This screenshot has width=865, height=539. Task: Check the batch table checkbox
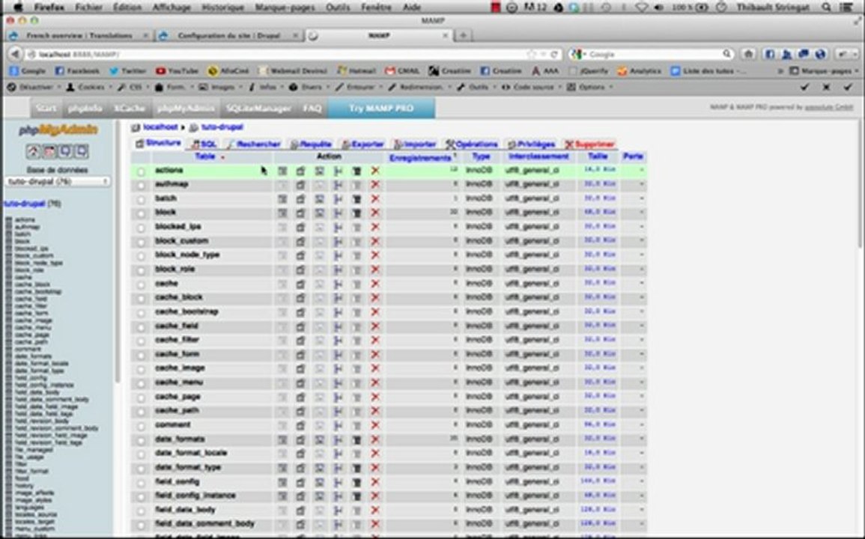tap(142, 200)
